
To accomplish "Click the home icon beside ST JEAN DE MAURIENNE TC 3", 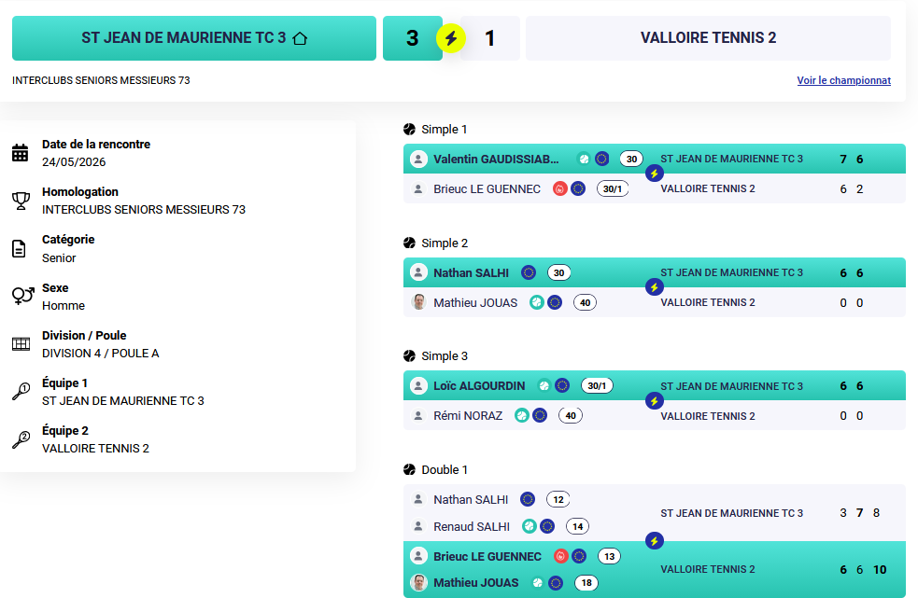I will [x=300, y=38].
